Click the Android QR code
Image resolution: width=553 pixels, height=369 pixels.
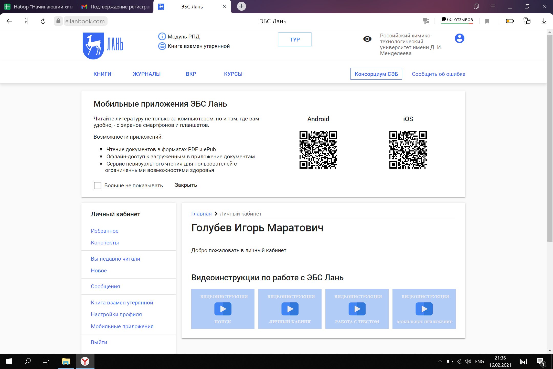pyautogui.click(x=318, y=150)
